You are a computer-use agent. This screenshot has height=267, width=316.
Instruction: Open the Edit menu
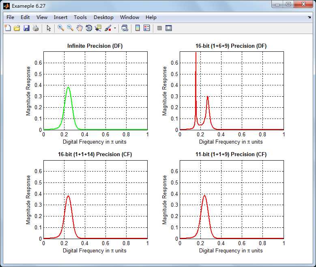click(25, 17)
